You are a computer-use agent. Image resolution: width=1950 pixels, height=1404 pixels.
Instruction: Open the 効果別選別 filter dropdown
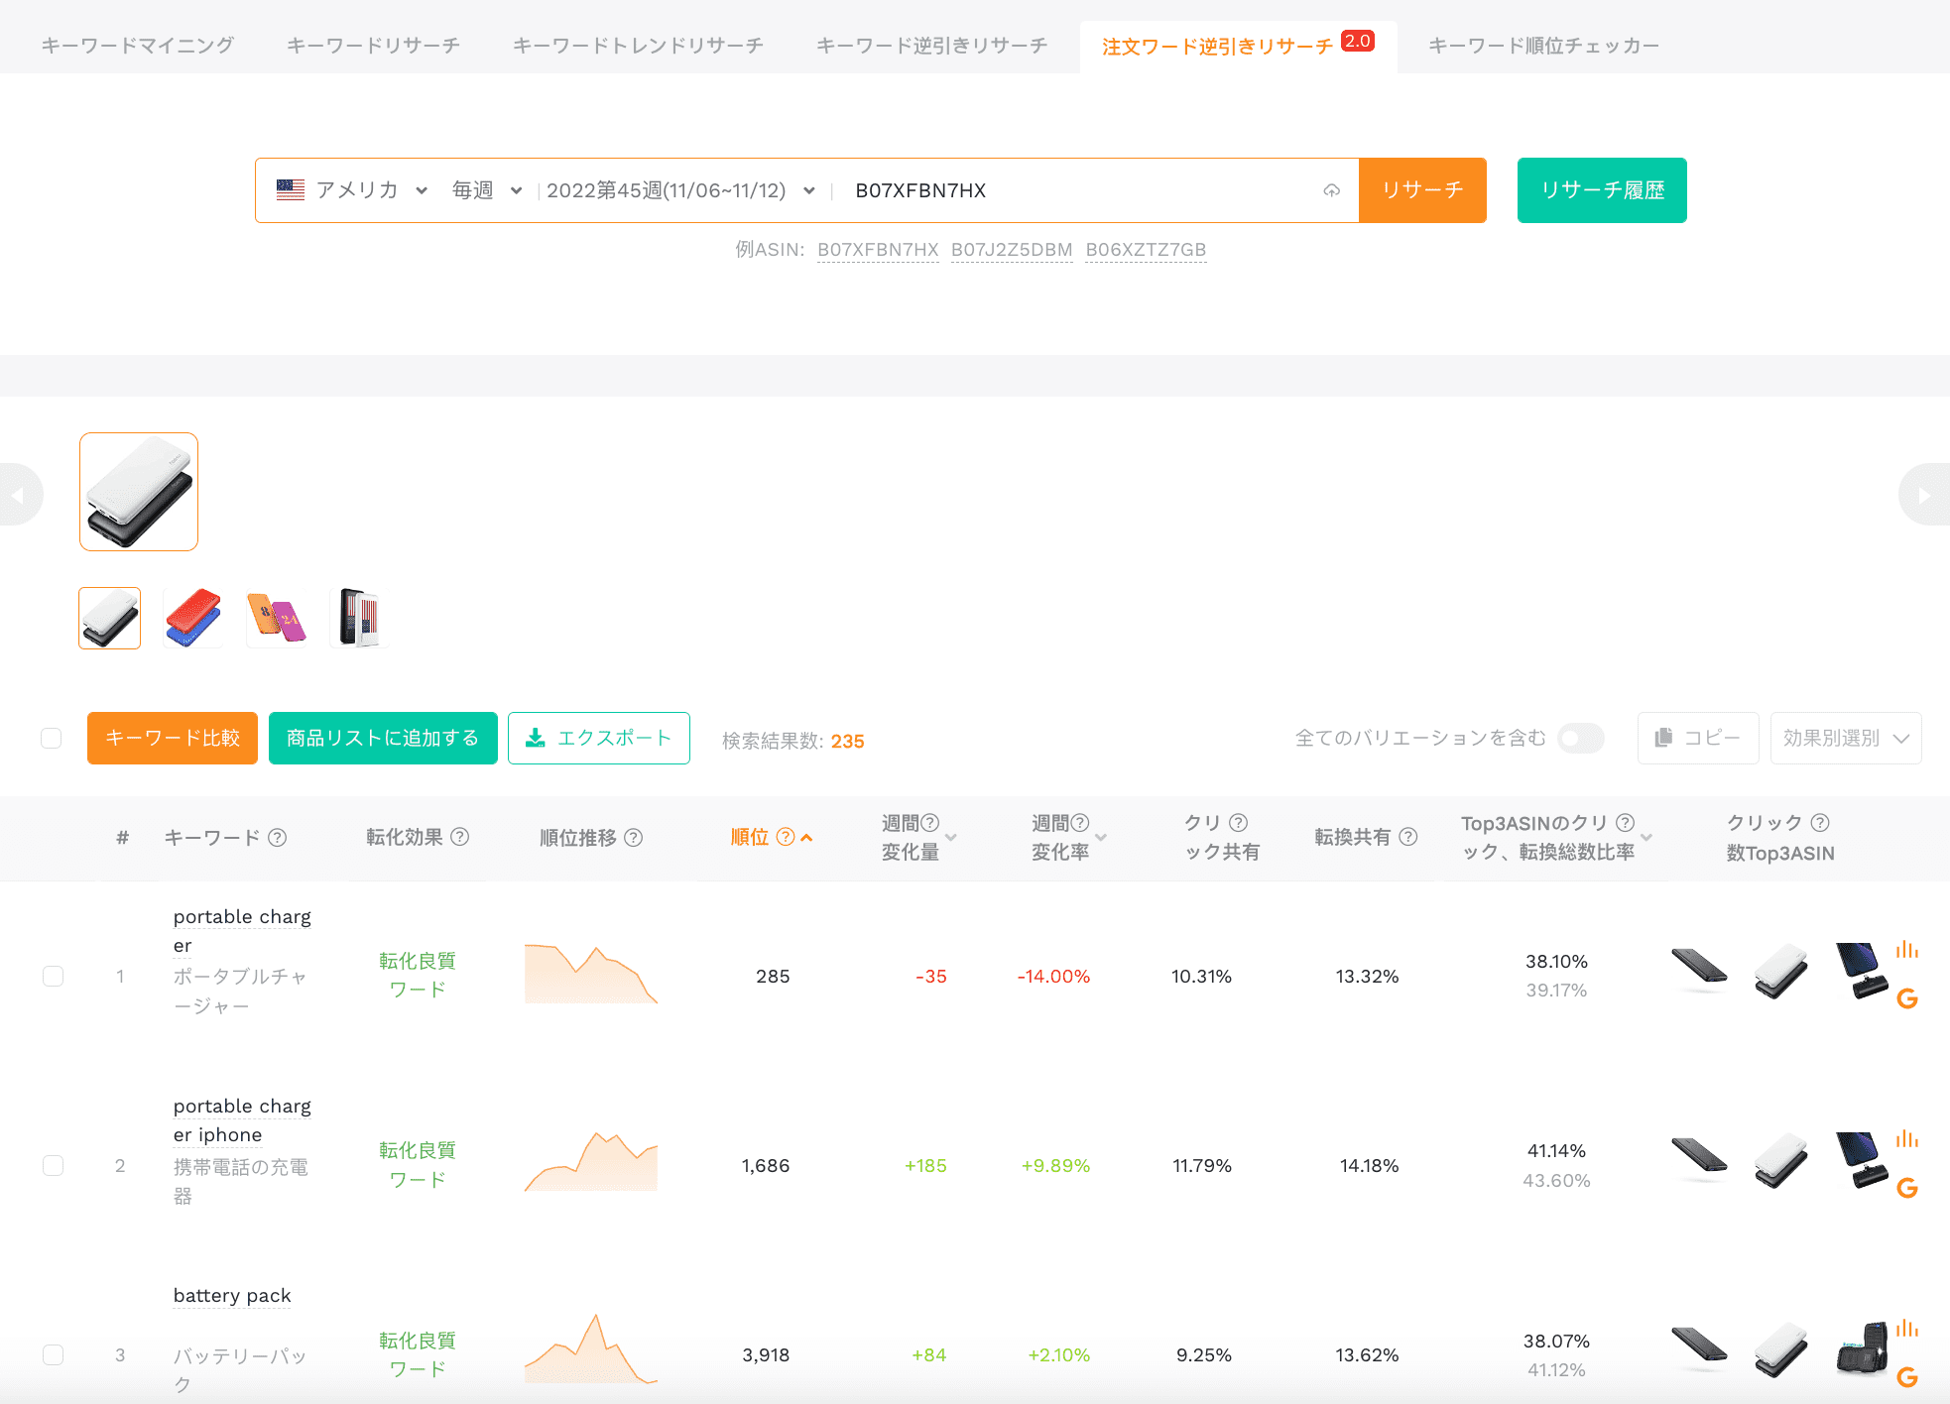point(1846,738)
